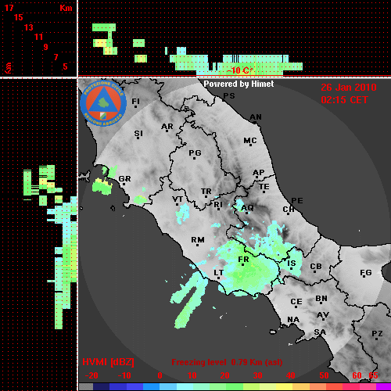
Task: Click the '65' value on dBZ scale
Action: click(373, 375)
